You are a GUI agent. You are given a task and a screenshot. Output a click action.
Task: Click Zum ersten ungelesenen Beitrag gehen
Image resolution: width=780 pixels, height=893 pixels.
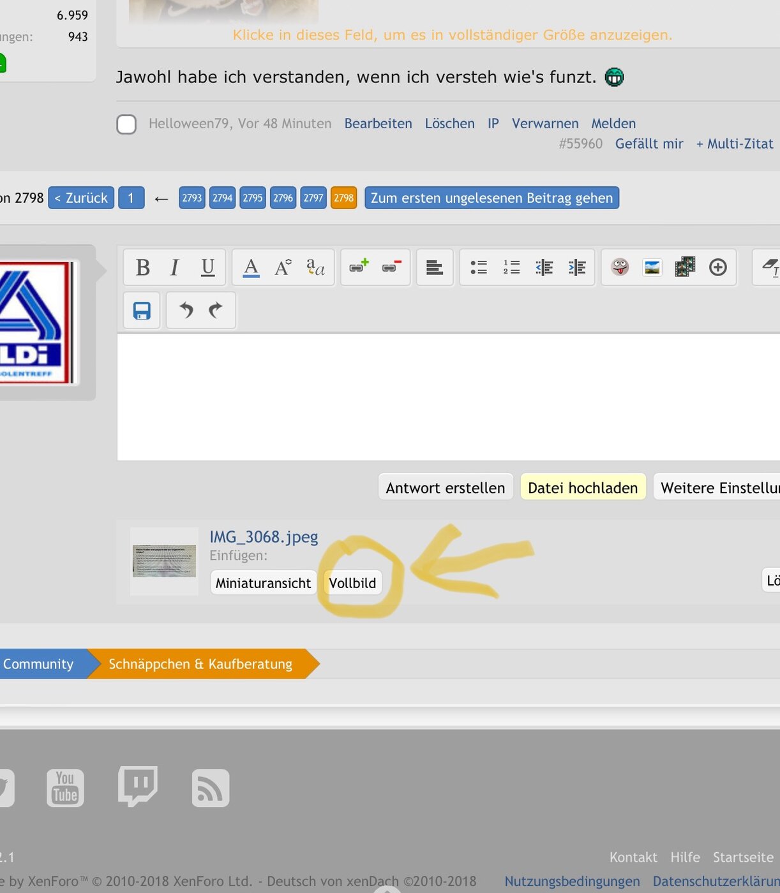(x=492, y=198)
